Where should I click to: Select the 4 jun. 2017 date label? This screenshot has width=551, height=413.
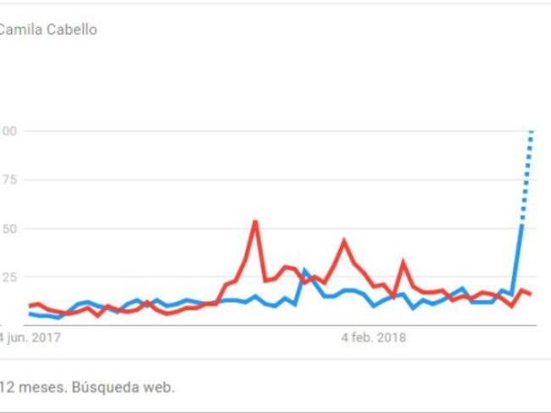point(31,338)
